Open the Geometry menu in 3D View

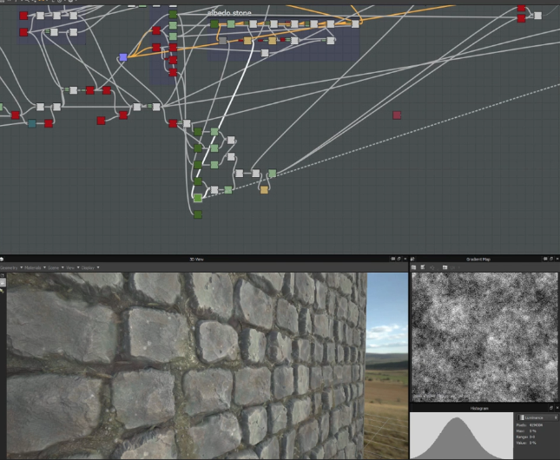[9, 267]
